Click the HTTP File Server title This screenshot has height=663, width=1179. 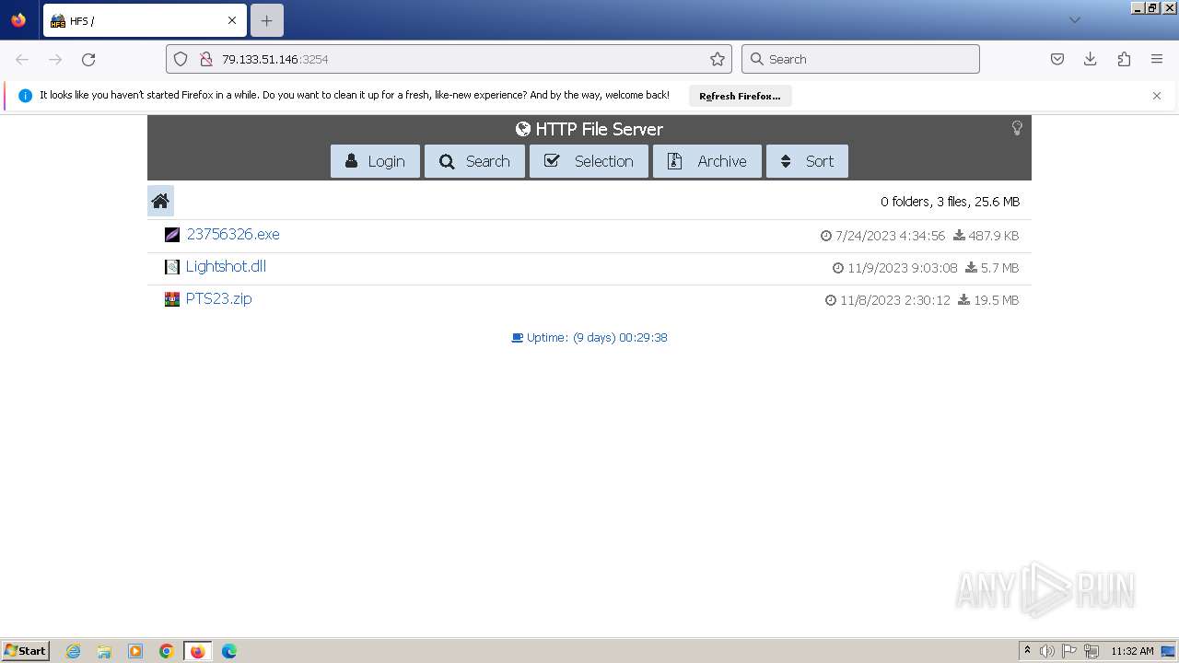tap(589, 129)
